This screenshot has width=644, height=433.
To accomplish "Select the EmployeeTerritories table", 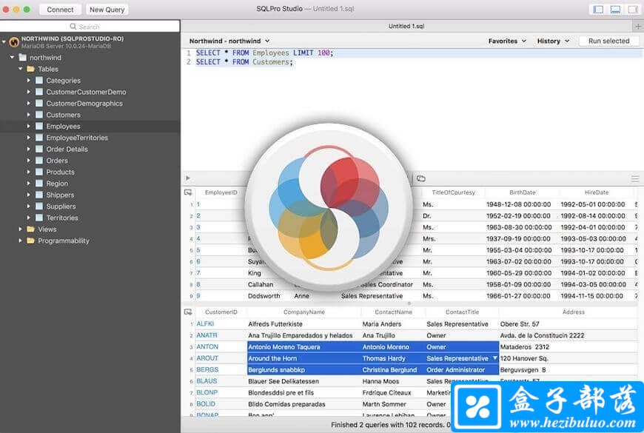I will pyautogui.click(x=77, y=138).
